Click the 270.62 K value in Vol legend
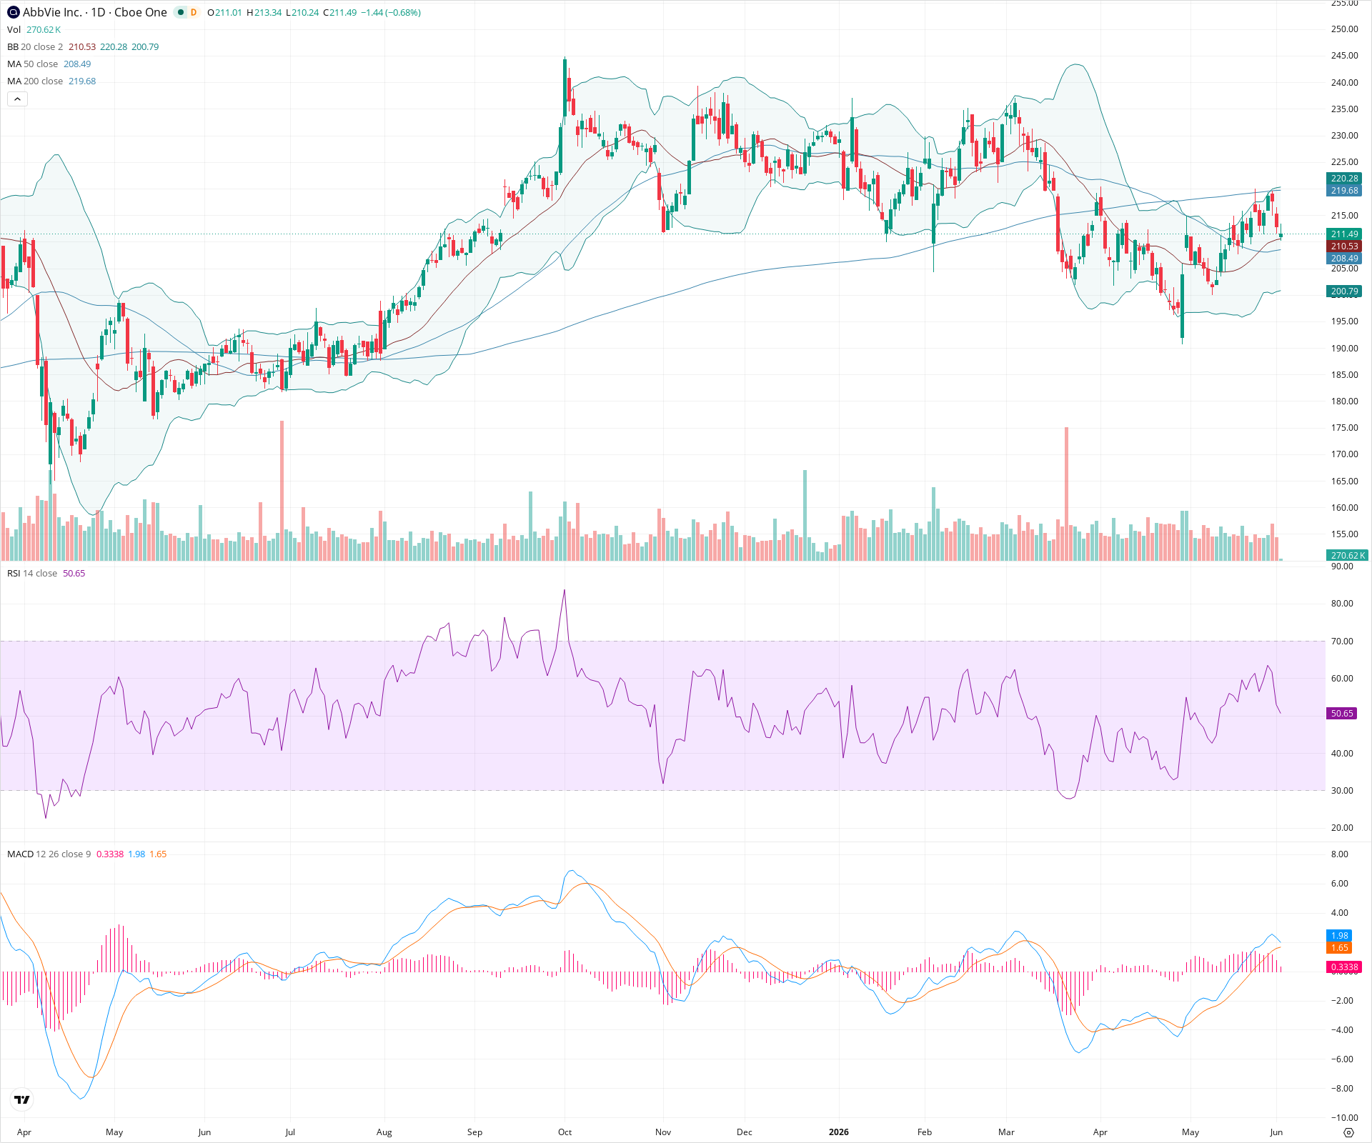Viewport: 1372px width, 1143px height. pos(44,29)
